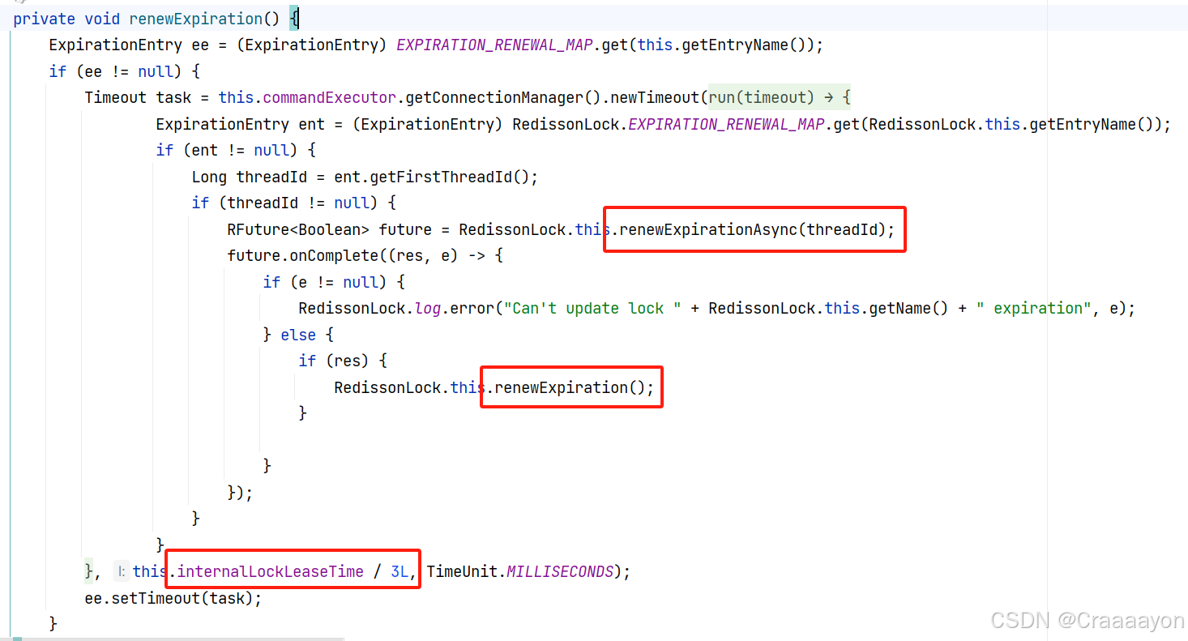Click the MILLISECONDS constant
The width and height of the screenshot is (1188, 641).
coord(560,571)
